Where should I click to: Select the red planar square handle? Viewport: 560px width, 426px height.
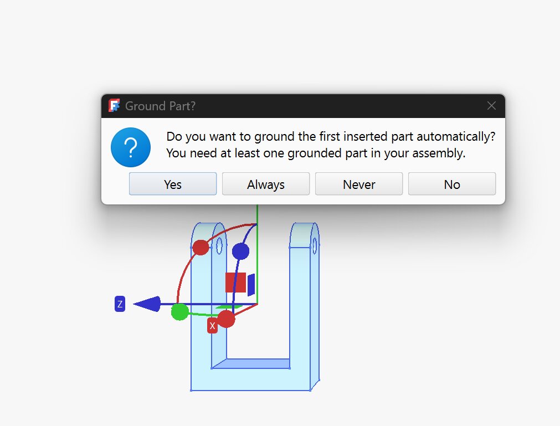[235, 283]
